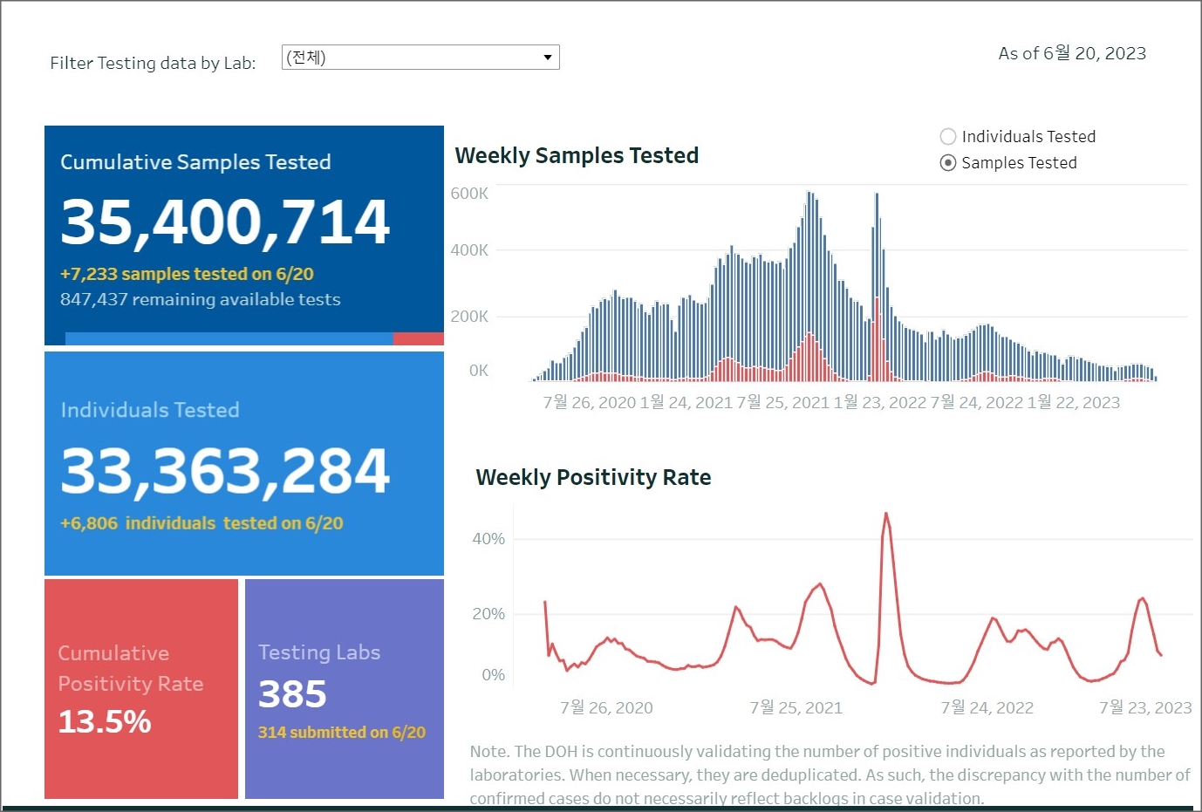Screen dimensions: 1202x812
Task: Click '+7,233 samples tested on 6/20' text
Action: coord(187,274)
